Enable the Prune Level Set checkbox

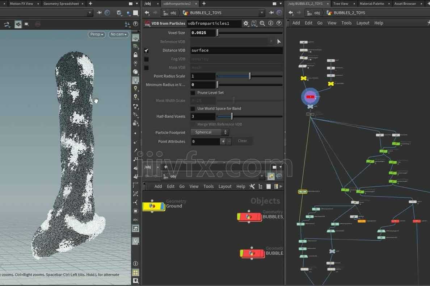[193, 93]
